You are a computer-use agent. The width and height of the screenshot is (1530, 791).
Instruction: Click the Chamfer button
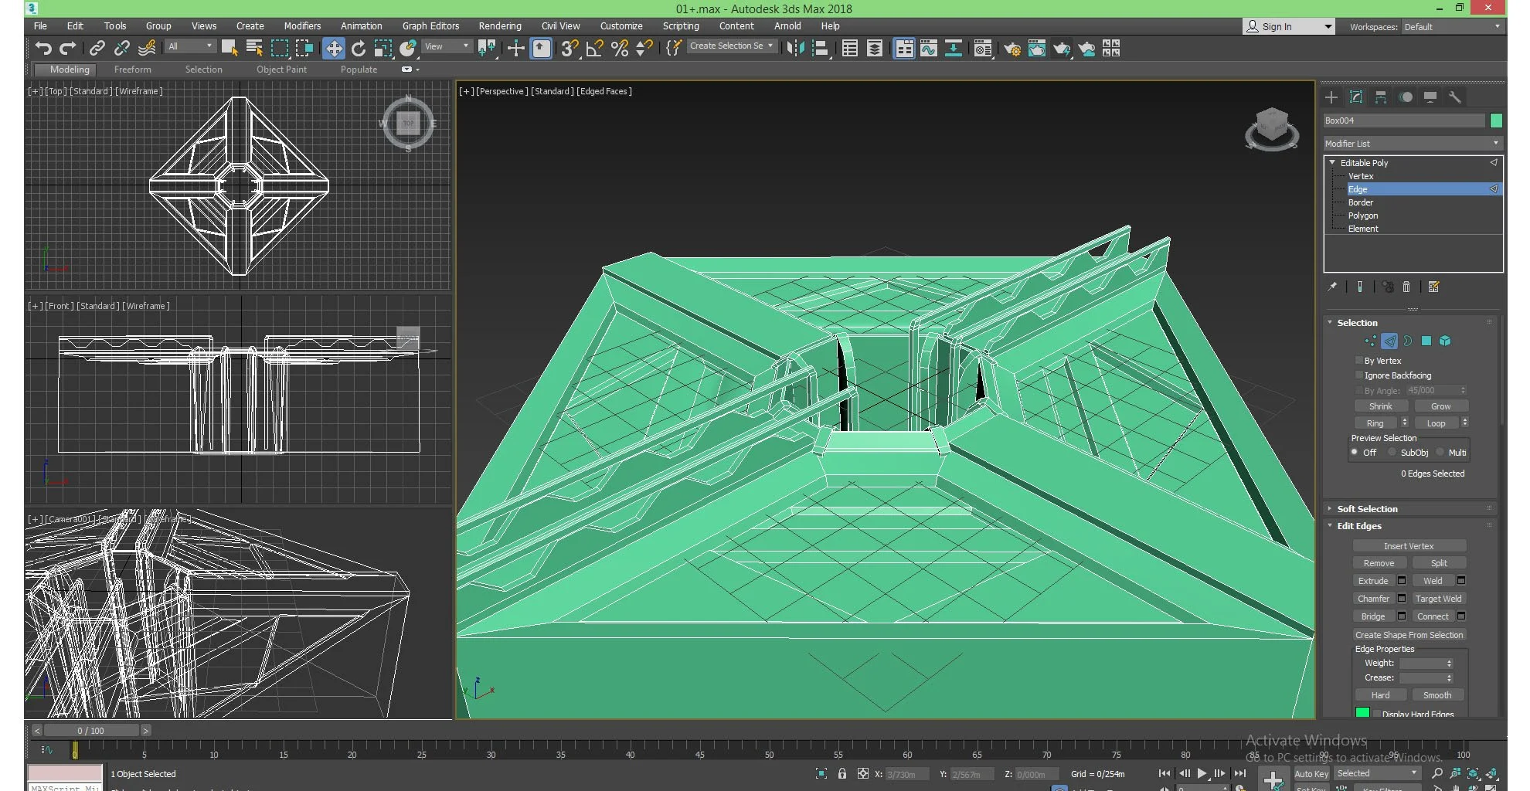(1373, 599)
